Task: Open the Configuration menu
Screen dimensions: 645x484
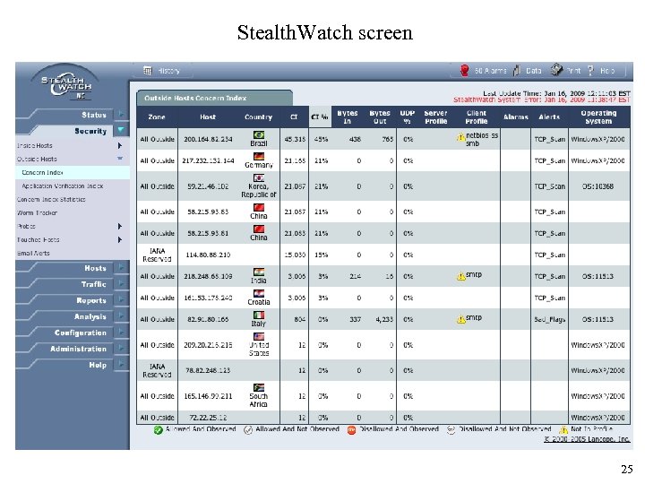Action: click(x=81, y=333)
